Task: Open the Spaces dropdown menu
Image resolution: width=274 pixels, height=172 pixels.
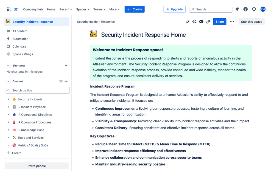Action: 83,9
